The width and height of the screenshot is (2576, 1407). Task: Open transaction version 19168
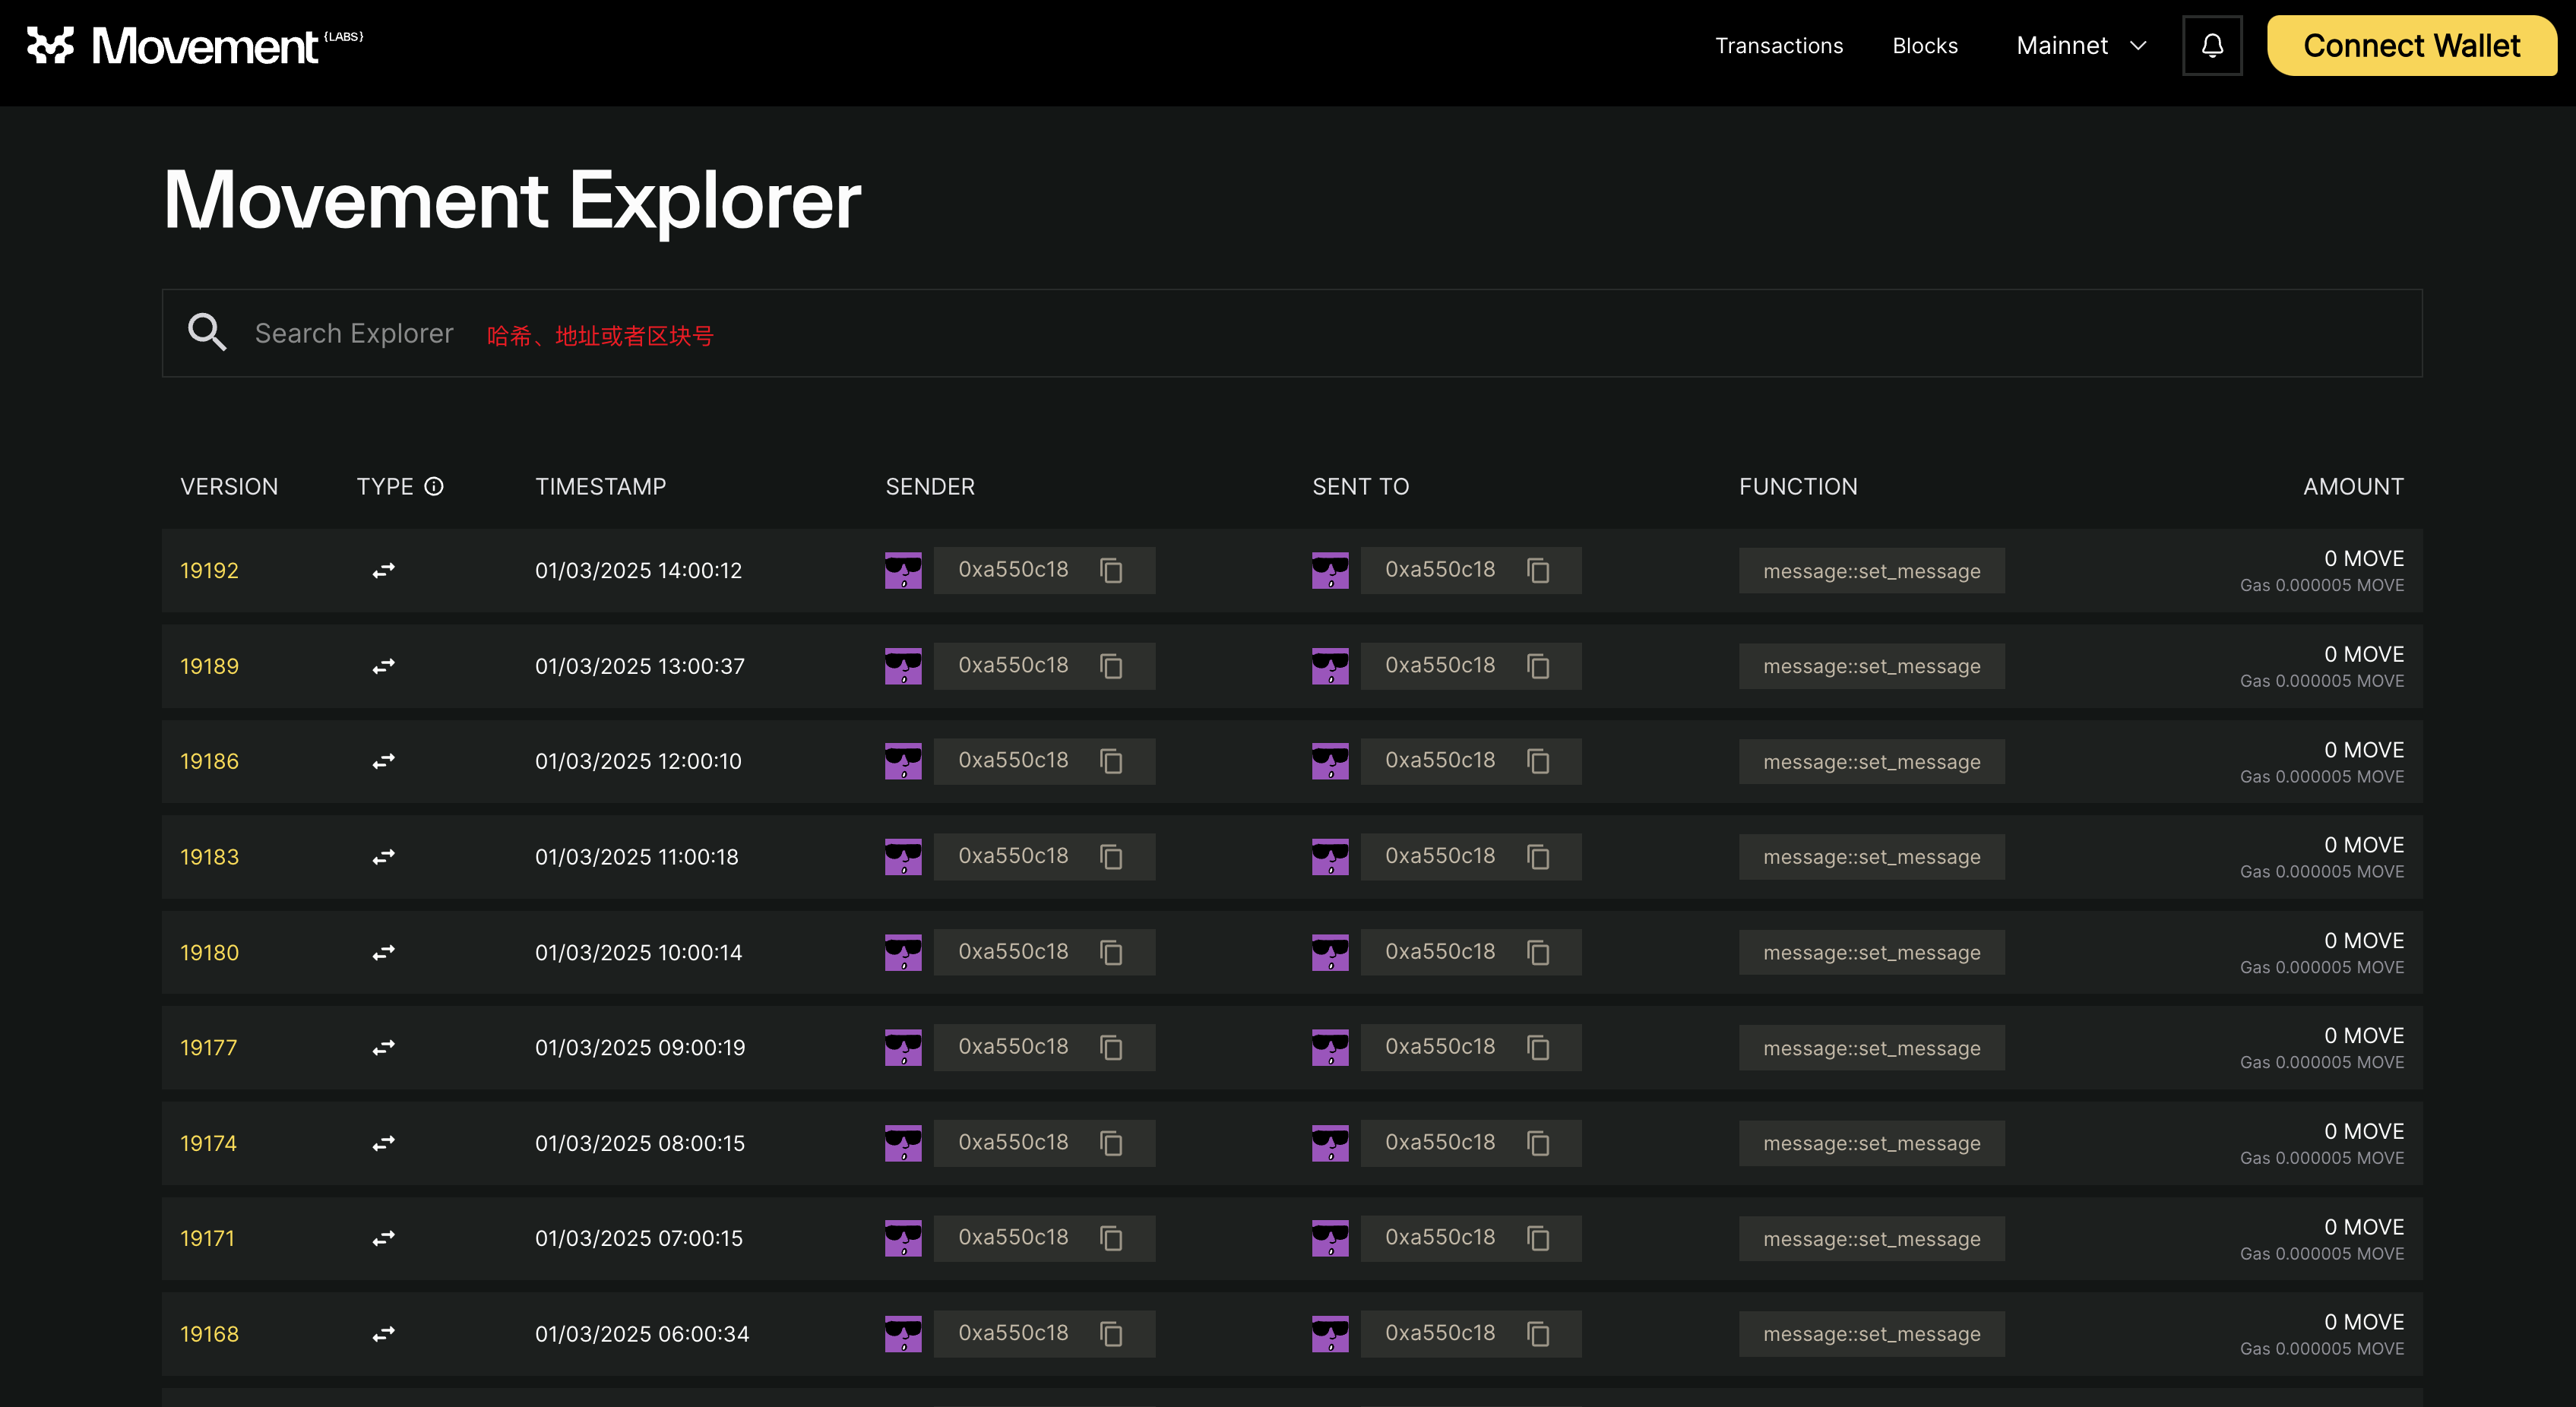pyautogui.click(x=209, y=1334)
